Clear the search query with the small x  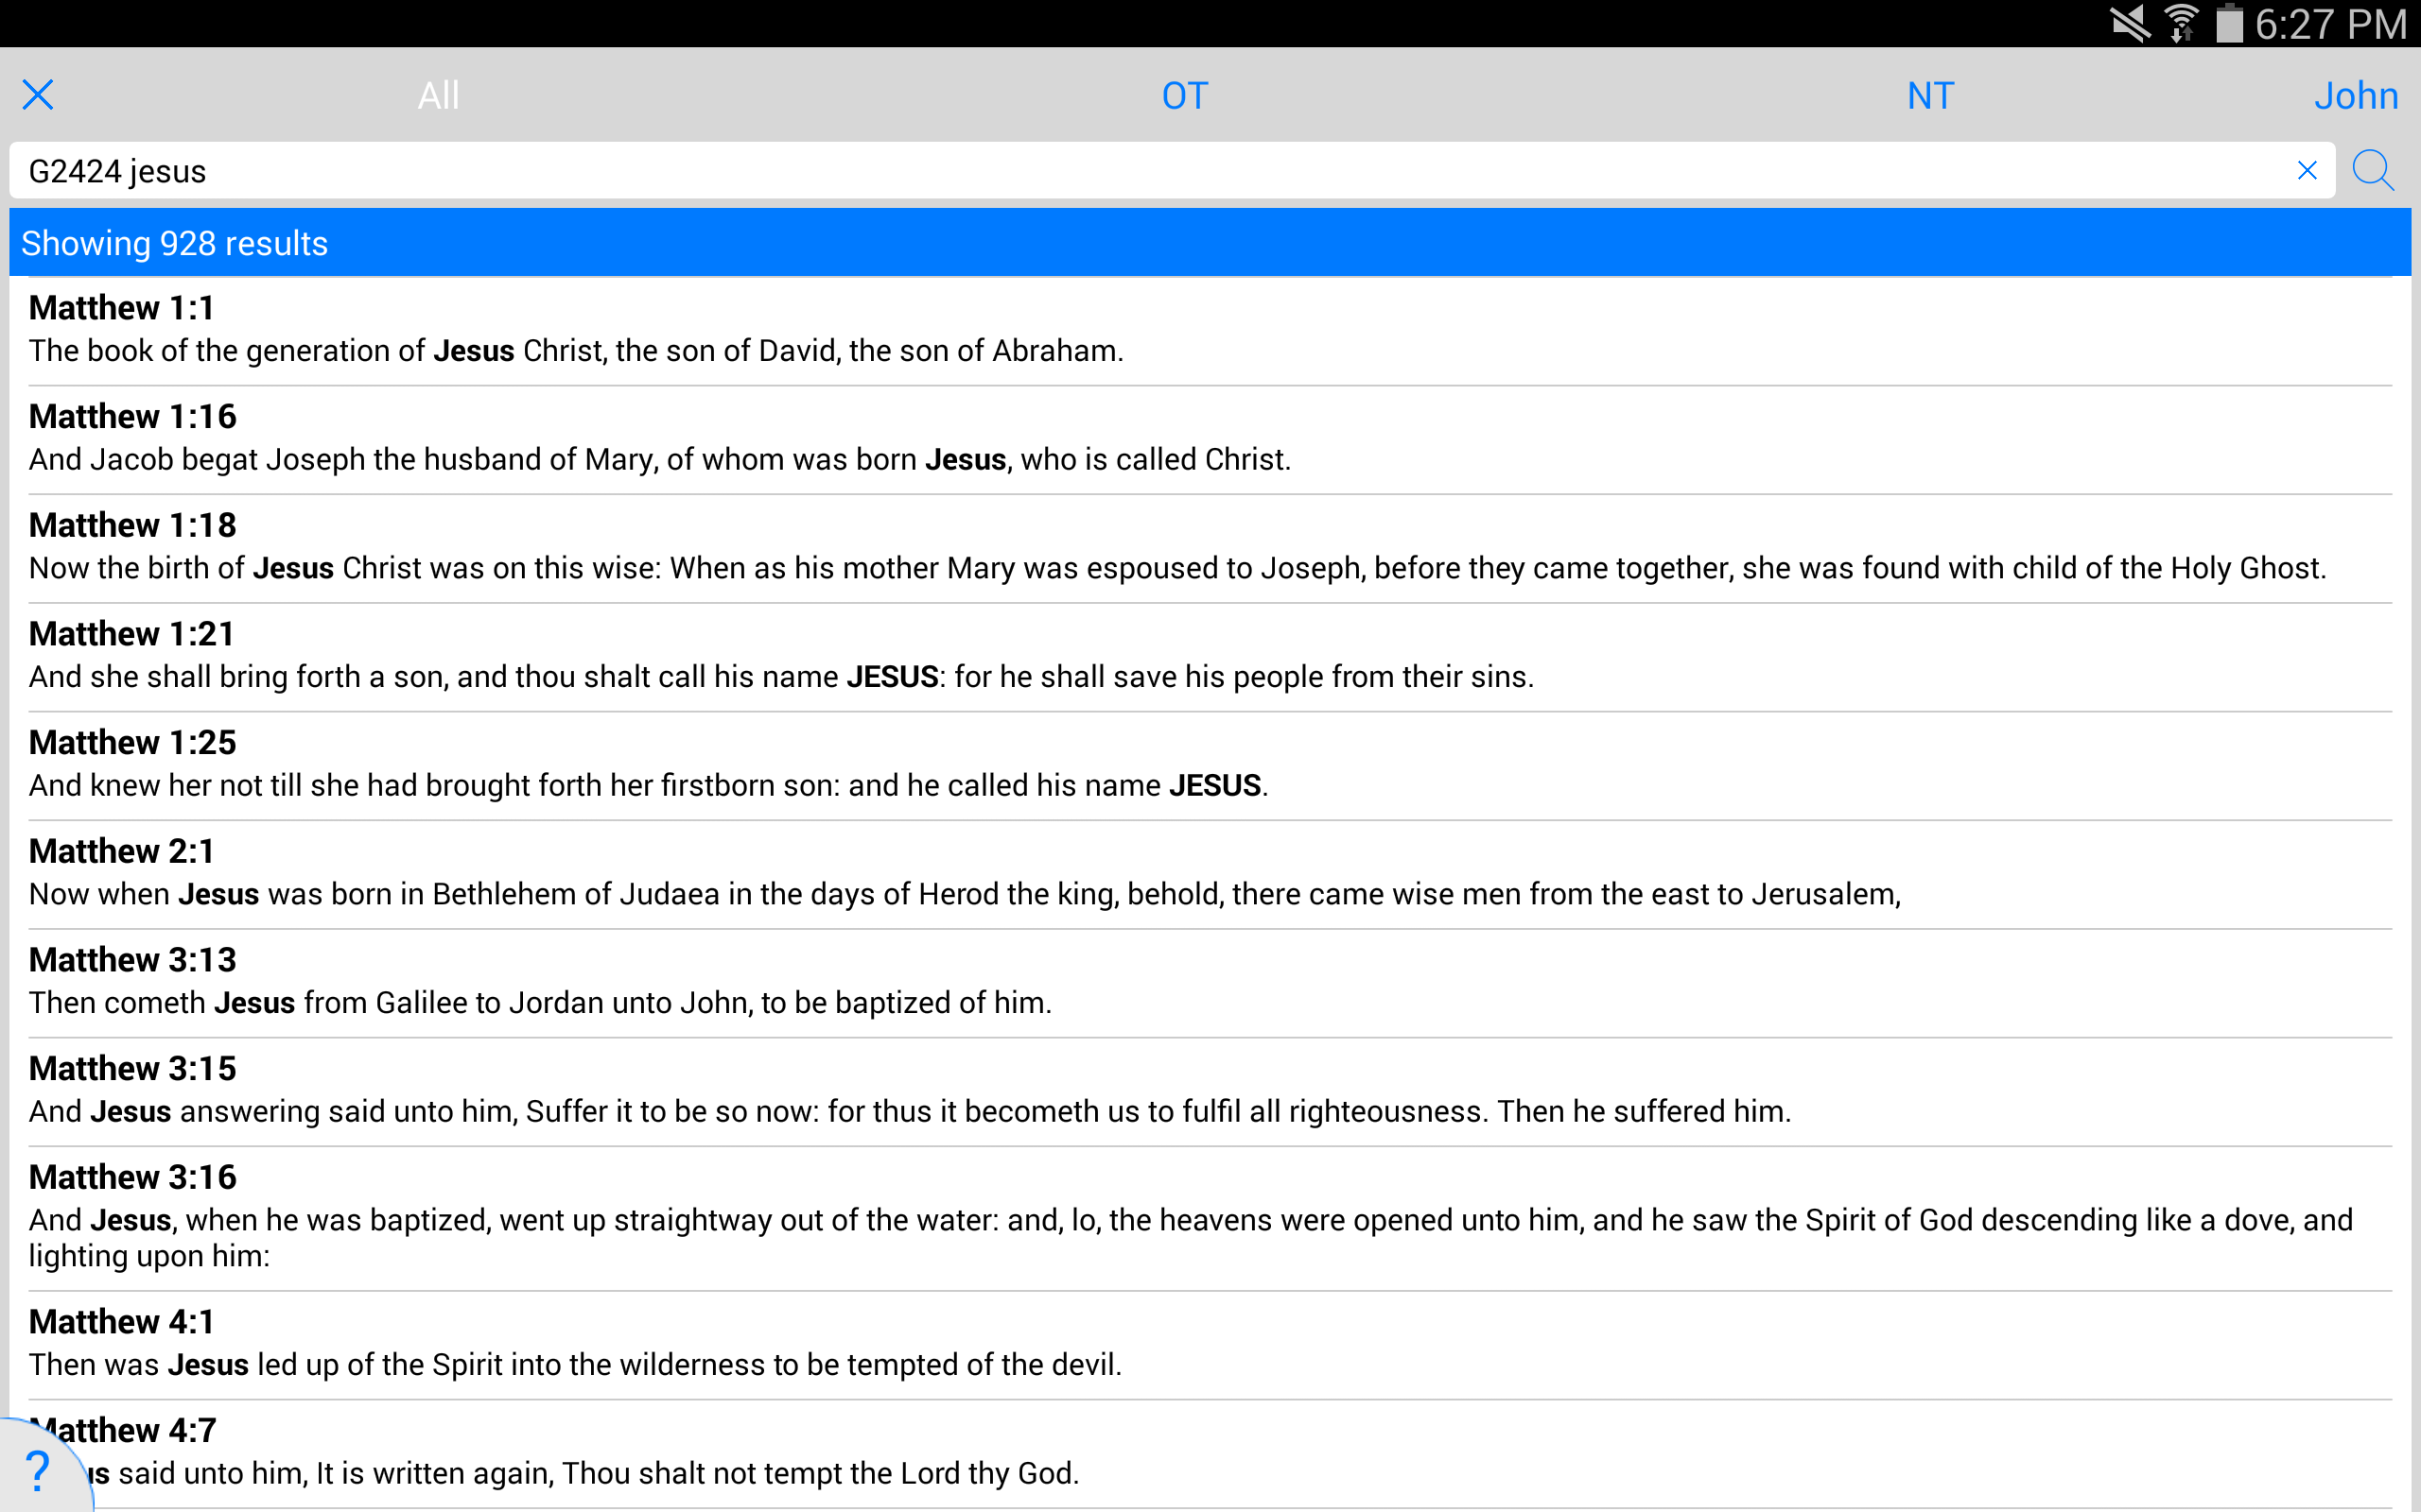2307,170
